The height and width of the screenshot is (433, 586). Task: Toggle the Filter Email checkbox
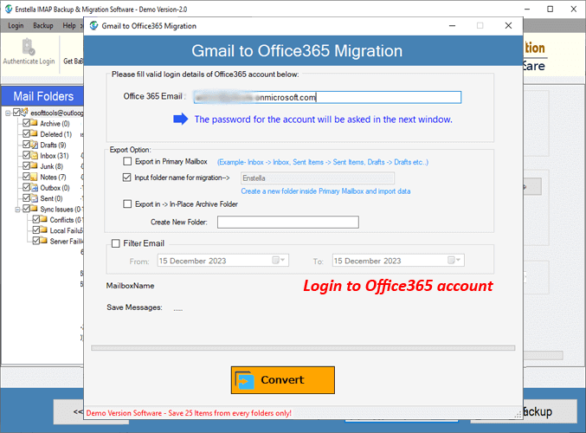116,243
